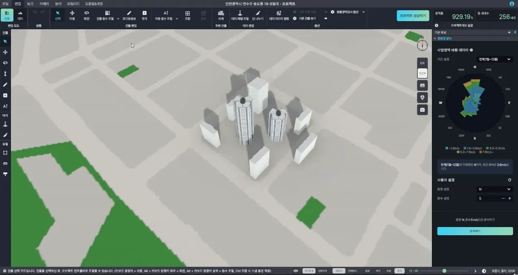Click the camera capture icon in viewport
Viewport: 518px width, 275px height.
pyautogui.click(x=423, y=110)
